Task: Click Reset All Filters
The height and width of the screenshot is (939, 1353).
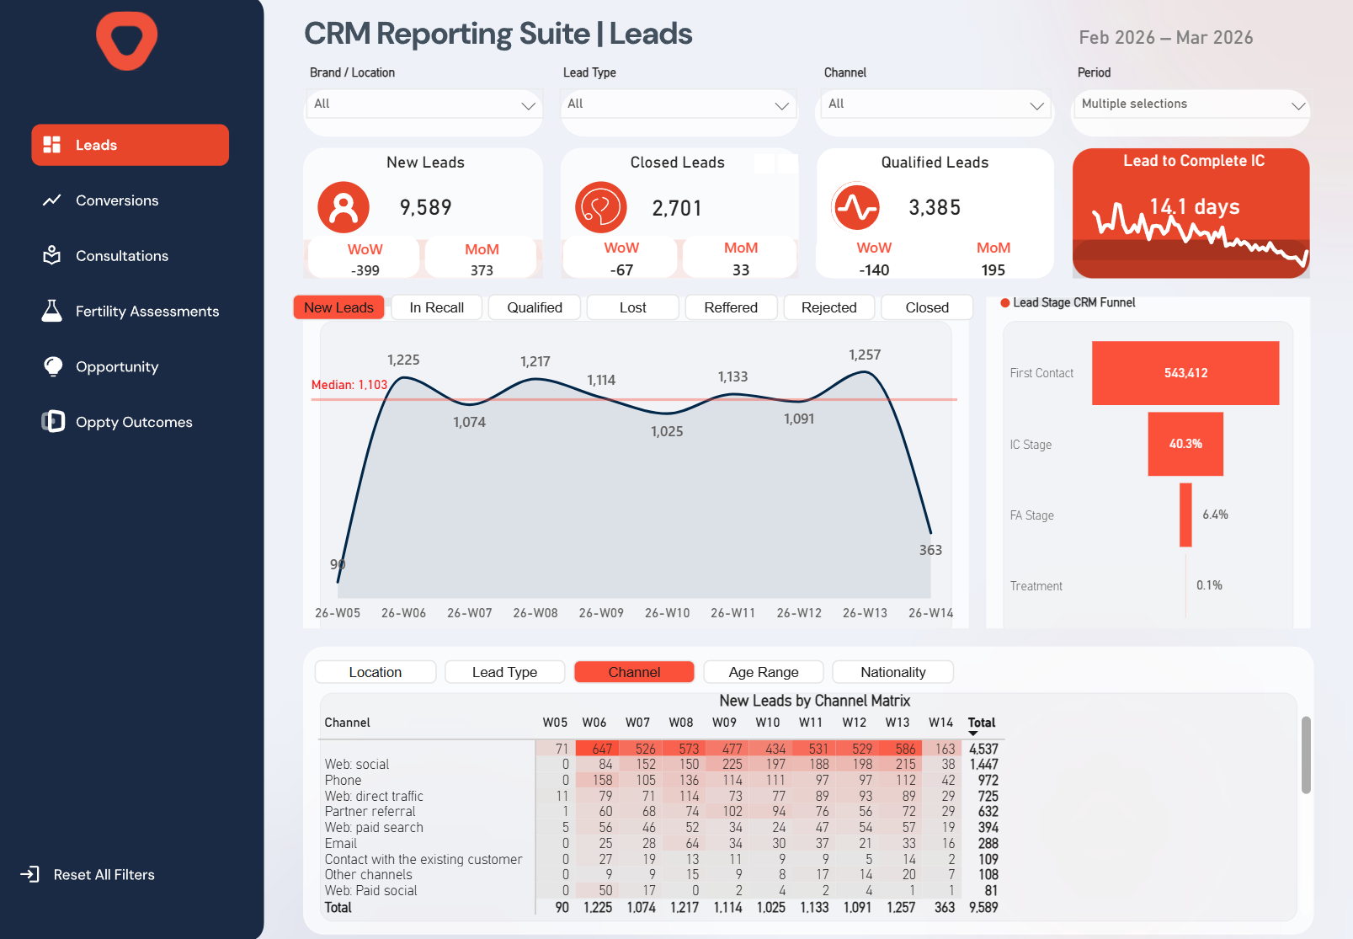Action: [x=104, y=874]
